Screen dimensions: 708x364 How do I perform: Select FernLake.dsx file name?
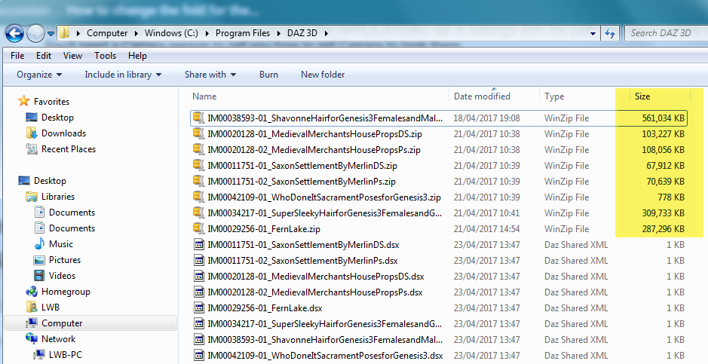[x=265, y=308]
